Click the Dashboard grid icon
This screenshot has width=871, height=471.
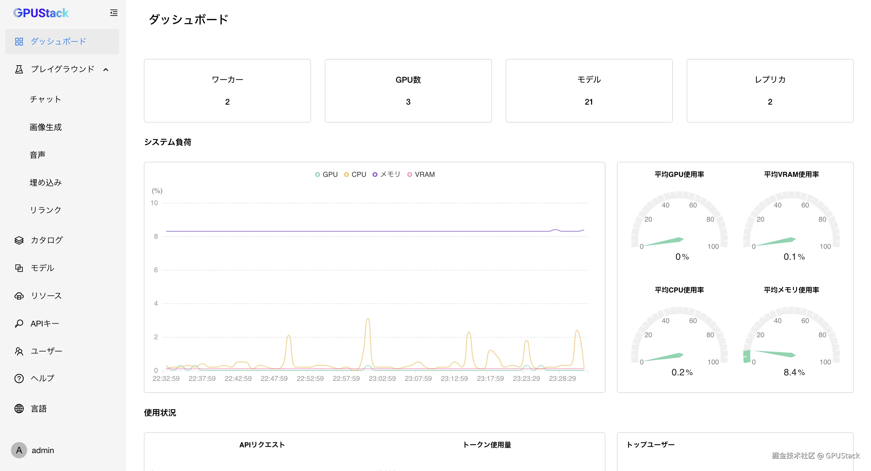click(x=19, y=42)
